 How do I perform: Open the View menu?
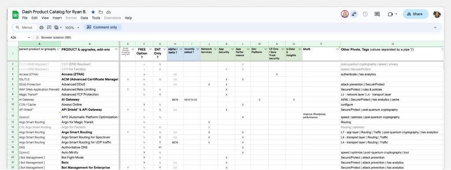coord(45,18)
